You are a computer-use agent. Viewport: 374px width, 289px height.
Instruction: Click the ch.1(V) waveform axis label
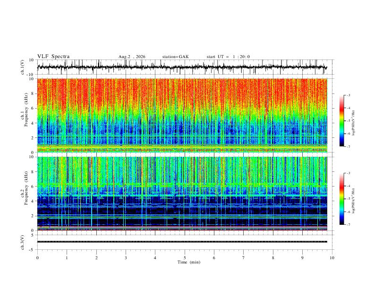coord(23,67)
